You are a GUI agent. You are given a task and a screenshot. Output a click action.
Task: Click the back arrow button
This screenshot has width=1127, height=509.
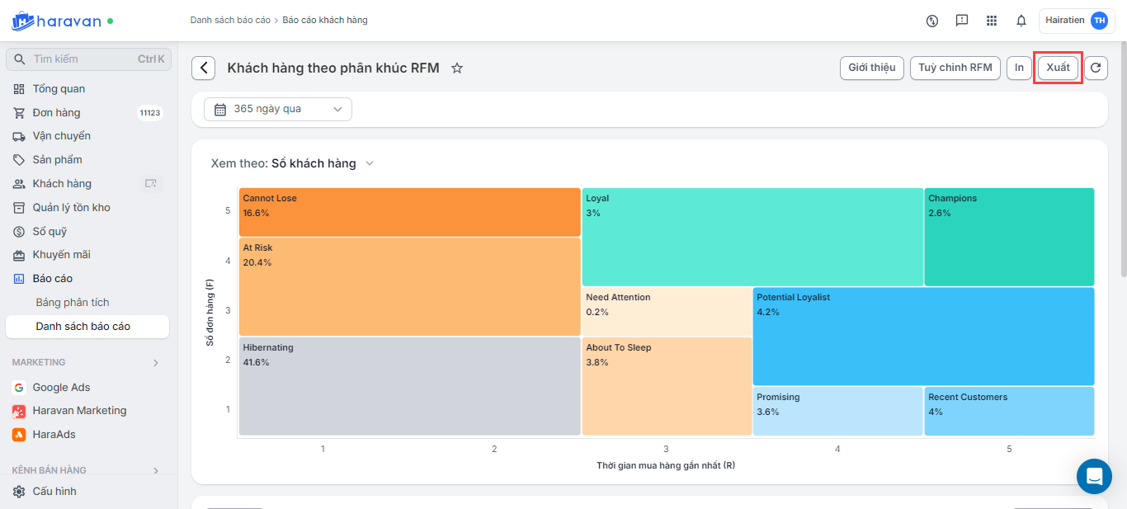[x=204, y=68]
